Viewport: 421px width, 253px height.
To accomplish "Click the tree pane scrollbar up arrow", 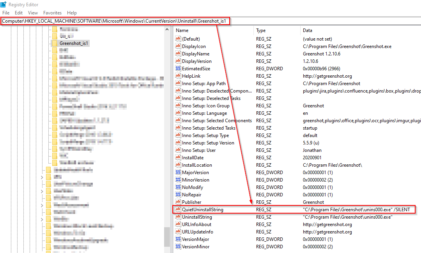I will pos(167,29).
